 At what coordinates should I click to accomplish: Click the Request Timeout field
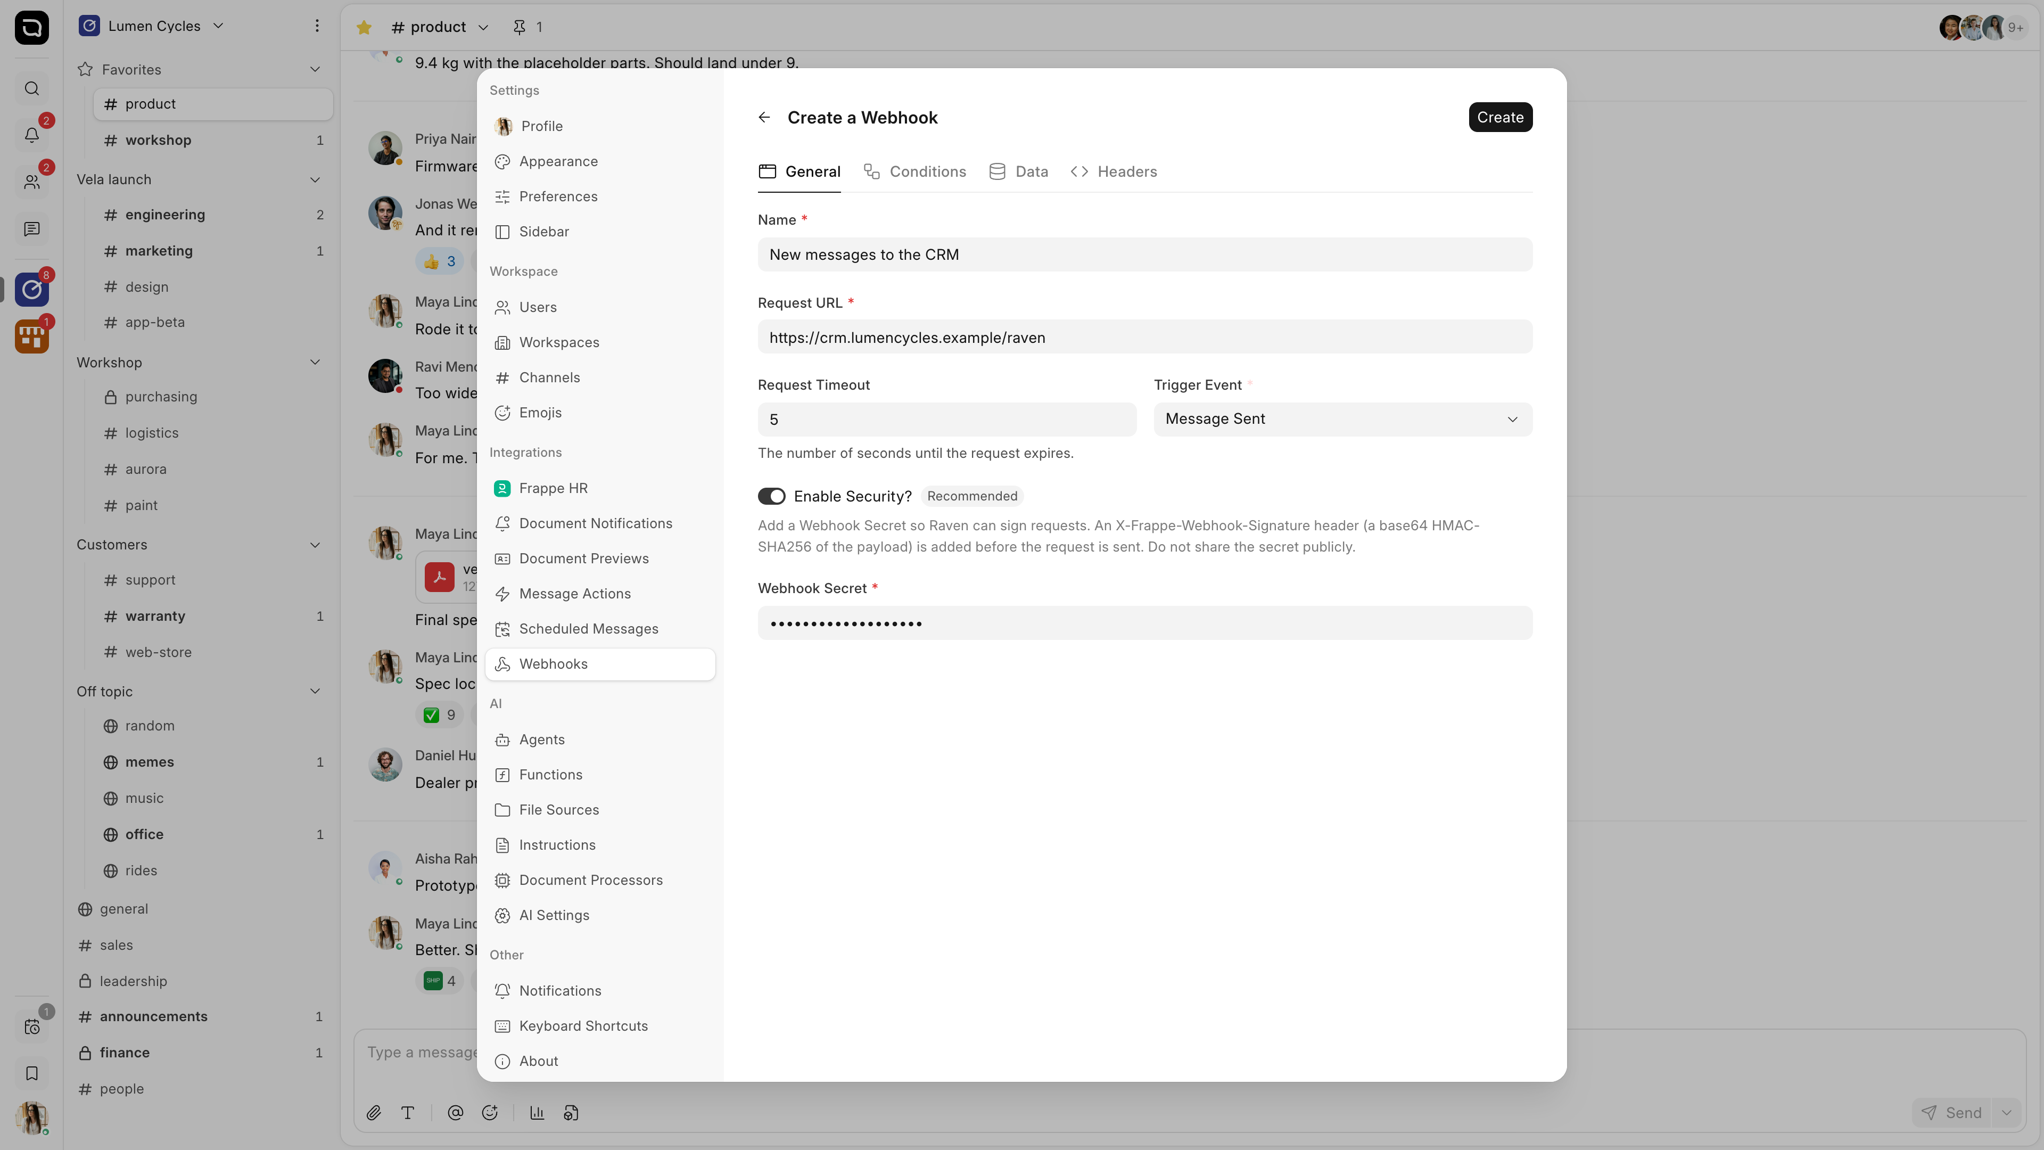coord(946,419)
